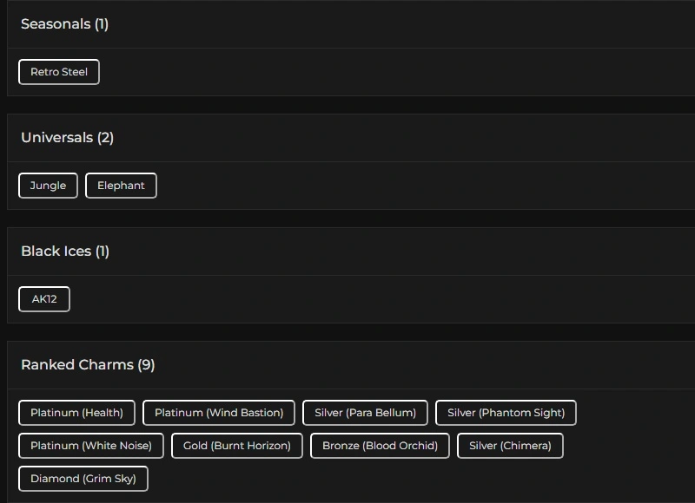The image size is (695, 503).
Task: Expand the Universals (2) section header
Action: [68, 138]
